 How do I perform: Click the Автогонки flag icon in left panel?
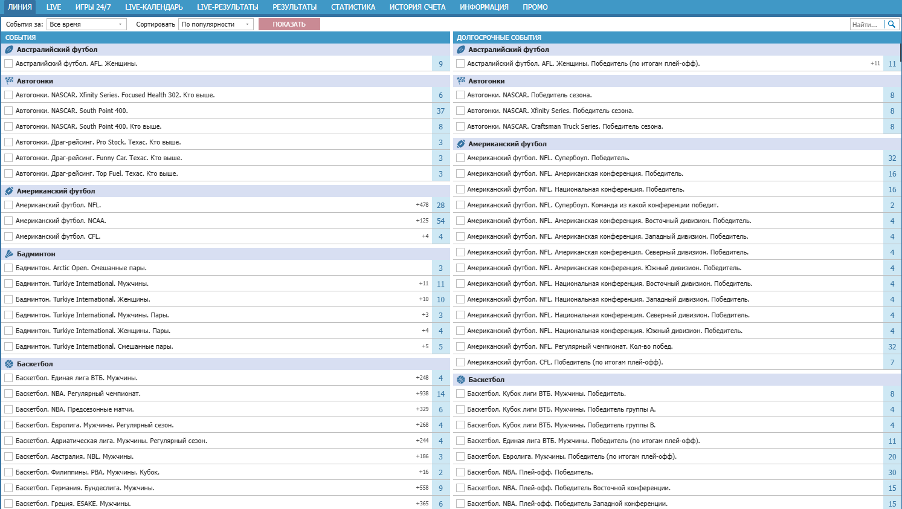click(9, 81)
